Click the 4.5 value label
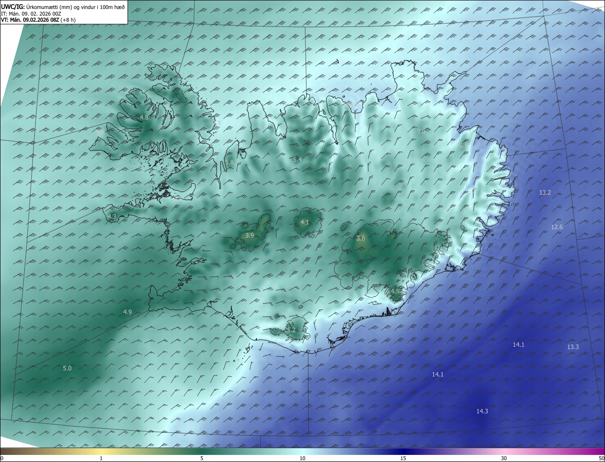 click(x=396, y=291)
